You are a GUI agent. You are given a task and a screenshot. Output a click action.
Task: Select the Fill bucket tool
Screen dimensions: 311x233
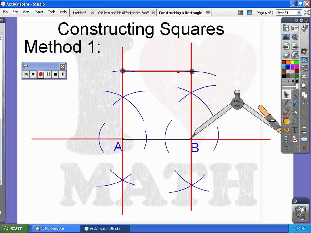tap(294, 112)
